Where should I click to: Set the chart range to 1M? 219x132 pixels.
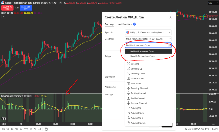(x=12, y=129)
